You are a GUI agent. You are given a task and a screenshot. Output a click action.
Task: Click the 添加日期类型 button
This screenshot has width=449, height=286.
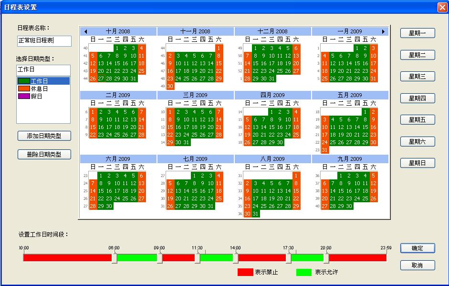tap(44, 136)
